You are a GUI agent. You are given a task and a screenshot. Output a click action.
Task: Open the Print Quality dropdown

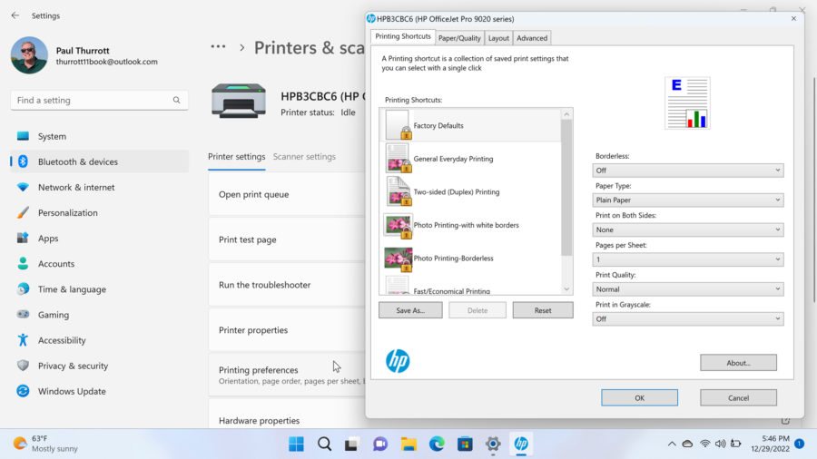pos(688,289)
